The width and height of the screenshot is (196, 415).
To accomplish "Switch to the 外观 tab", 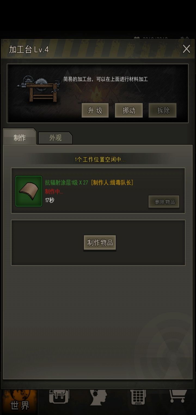I will click(x=56, y=138).
